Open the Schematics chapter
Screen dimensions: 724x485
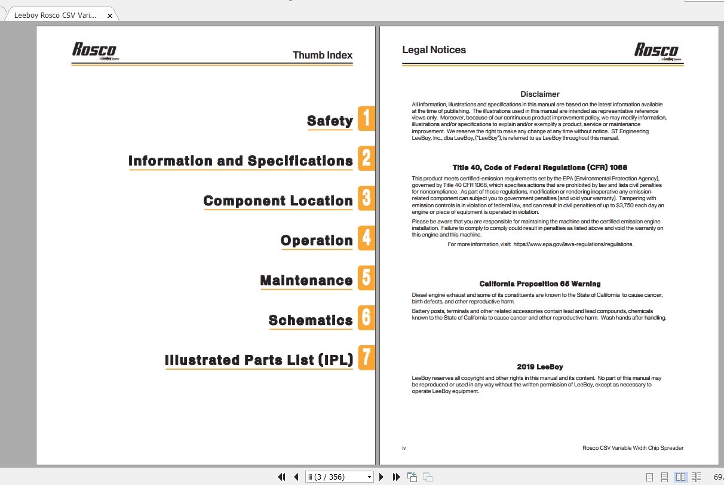pos(311,320)
